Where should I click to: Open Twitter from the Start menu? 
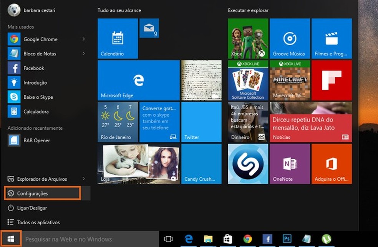coord(201,122)
